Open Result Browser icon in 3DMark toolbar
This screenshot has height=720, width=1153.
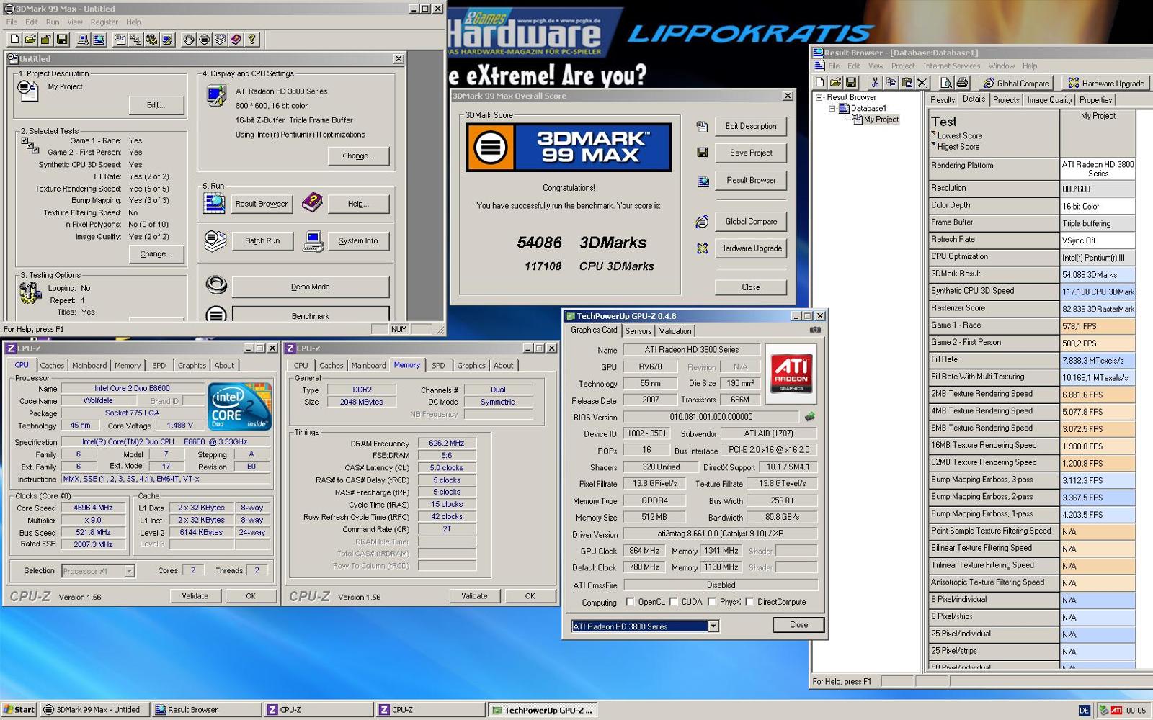pos(99,40)
